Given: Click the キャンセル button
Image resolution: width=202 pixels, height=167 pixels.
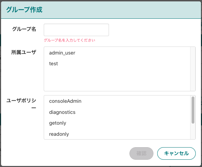Looking at the screenshot, I should point(176,153).
